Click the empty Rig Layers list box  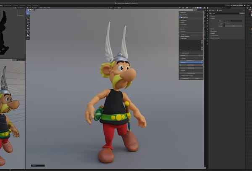(190, 45)
